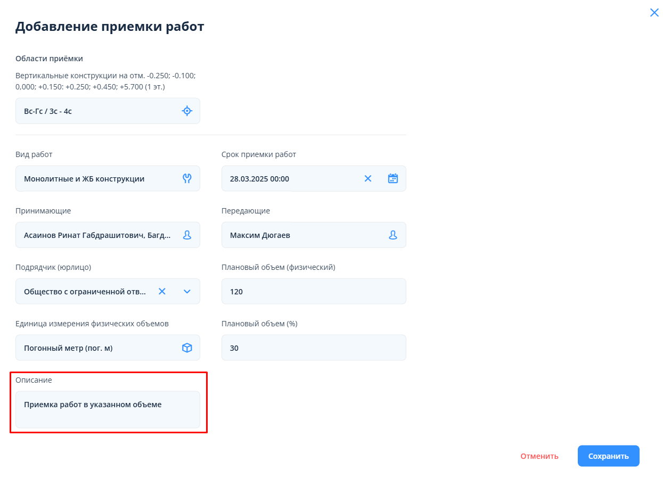Image resolution: width=663 pixels, height=478 pixels.
Task: Clear the selected contractor value
Action: click(162, 291)
